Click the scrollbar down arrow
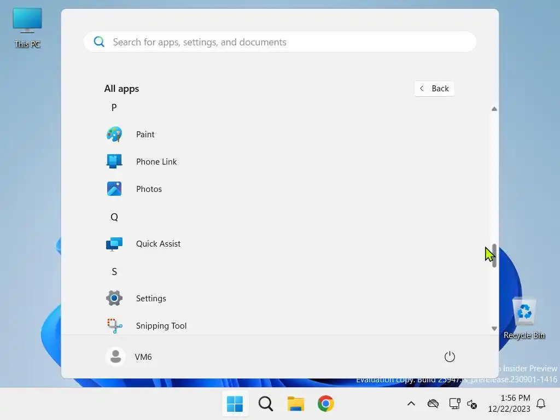 (494, 329)
